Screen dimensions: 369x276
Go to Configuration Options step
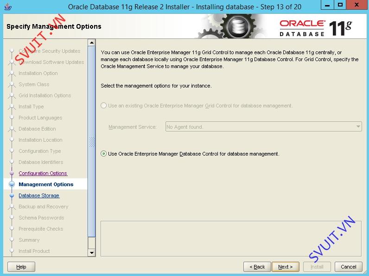click(43, 173)
